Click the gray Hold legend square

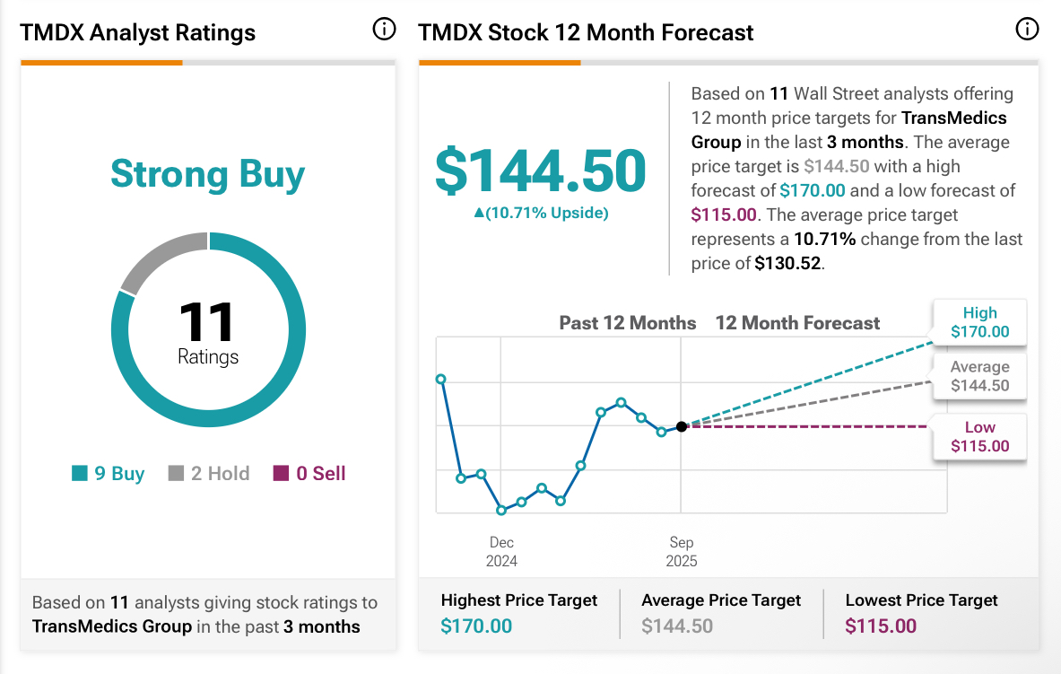tap(176, 474)
